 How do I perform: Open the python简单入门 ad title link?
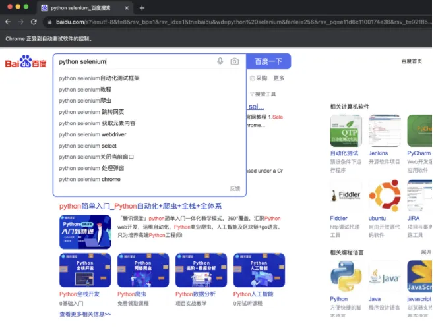point(140,206)
